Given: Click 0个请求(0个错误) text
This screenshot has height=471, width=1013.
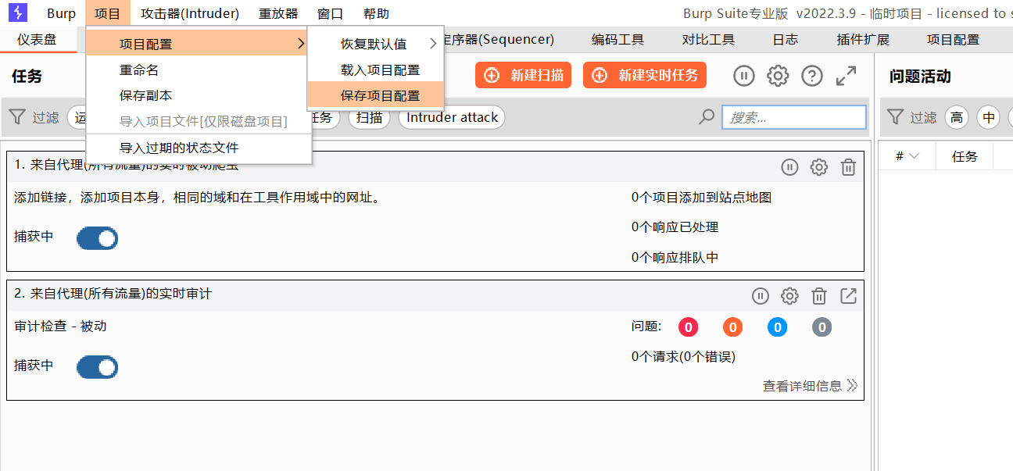Looking at the screenshot, I should tap(683, 357).
